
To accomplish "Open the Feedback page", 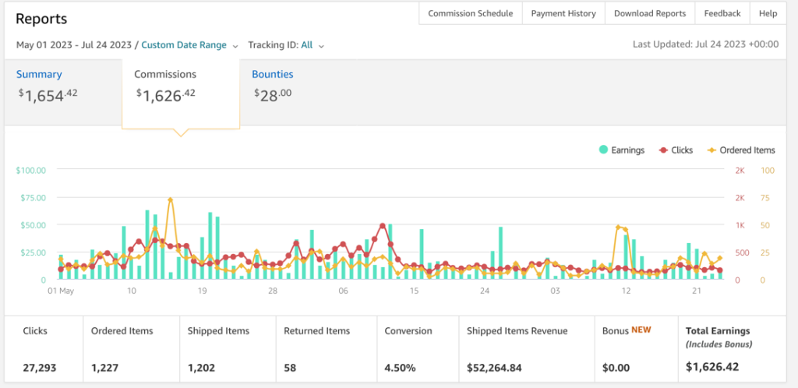I will (x=722, y=13).
